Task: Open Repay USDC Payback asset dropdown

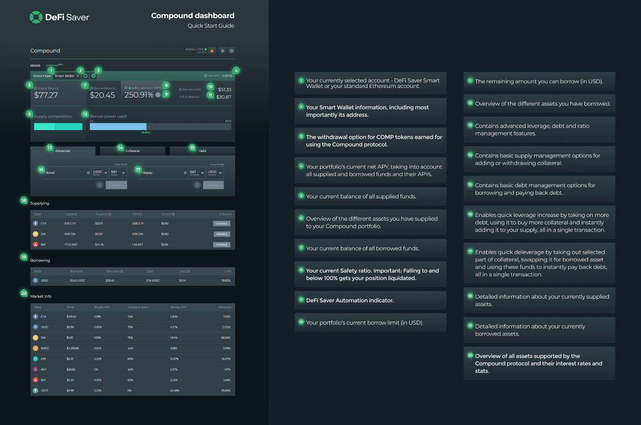Action: (214, 172)
